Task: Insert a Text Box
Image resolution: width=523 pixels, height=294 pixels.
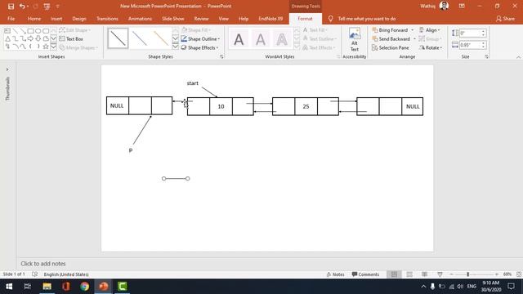Action: [71, 39]
